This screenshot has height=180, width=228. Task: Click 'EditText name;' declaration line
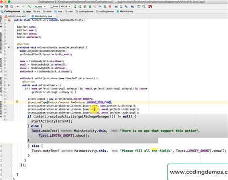(26, 27)
